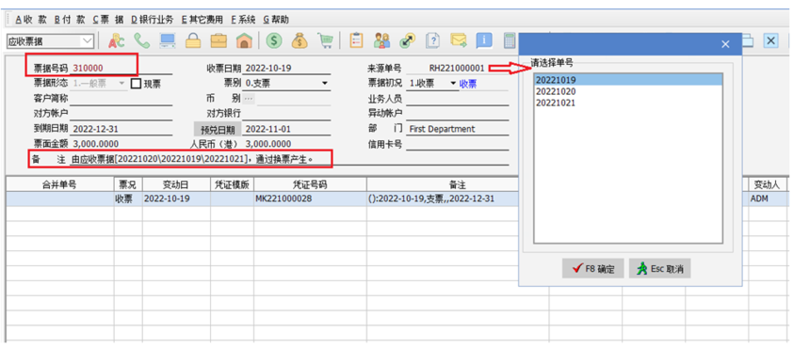Click the 预兑日期 button

tap(217, 130)
